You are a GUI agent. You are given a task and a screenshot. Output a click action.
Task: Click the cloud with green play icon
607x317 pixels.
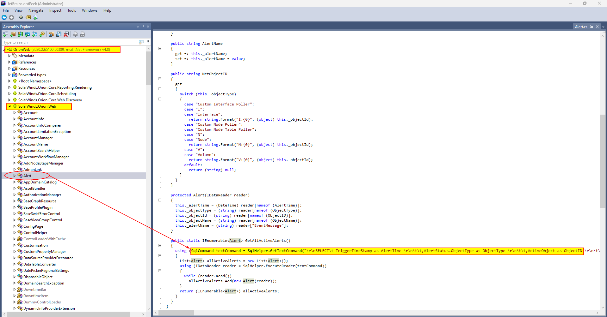pyautogui.click(x=35, y=17)
